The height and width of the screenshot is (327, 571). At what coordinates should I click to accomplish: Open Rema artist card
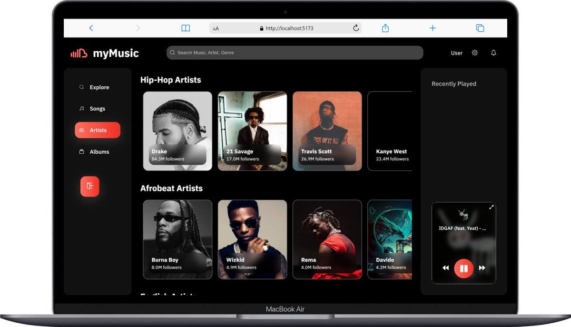pyautogui.click(x=327, y=239)
